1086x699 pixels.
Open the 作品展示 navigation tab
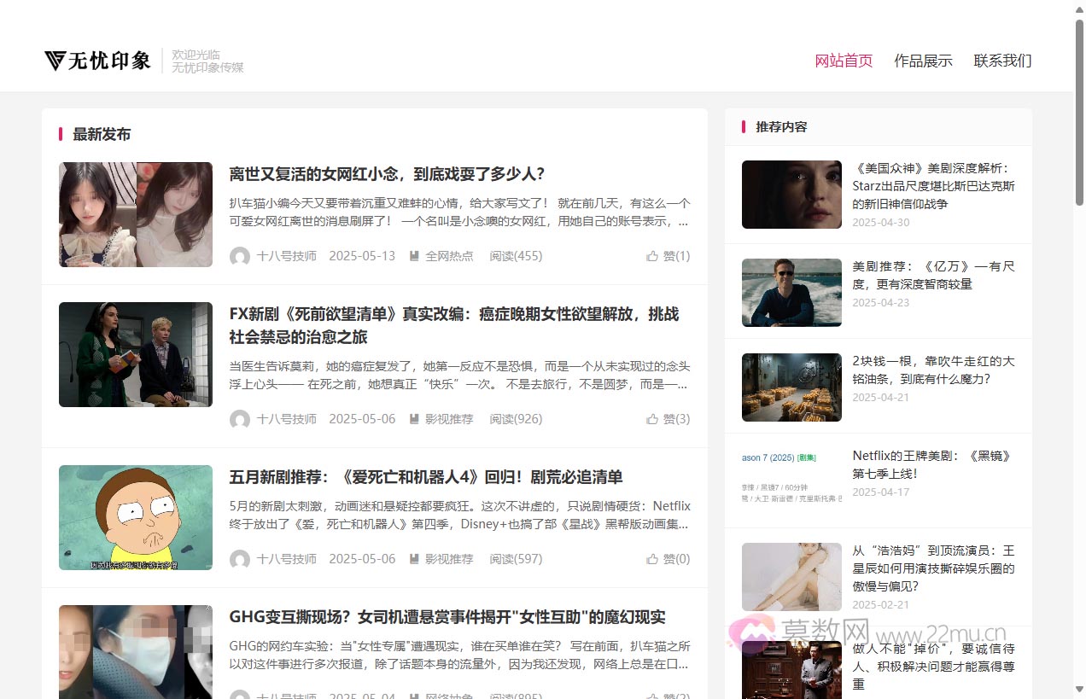pos(923,61)
